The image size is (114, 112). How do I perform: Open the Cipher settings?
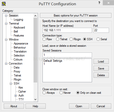[22, 91]
